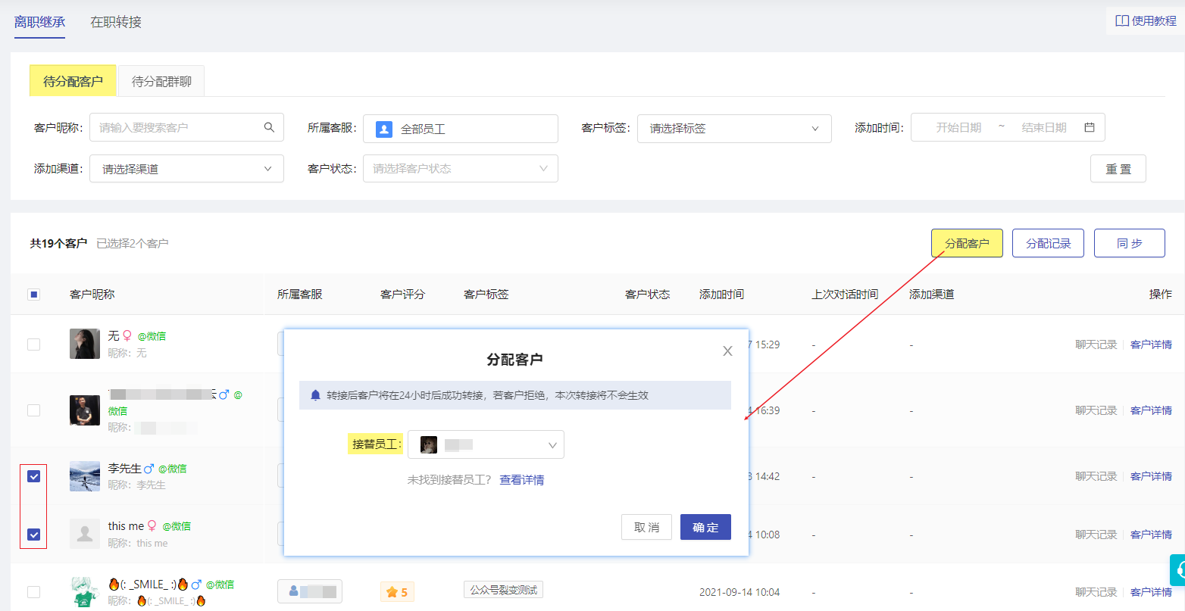The image size is (1185, 611).
Task: Open 客户详情 for _SMILE_ row
Action: pyautogui.click(x=1151, y=592)
